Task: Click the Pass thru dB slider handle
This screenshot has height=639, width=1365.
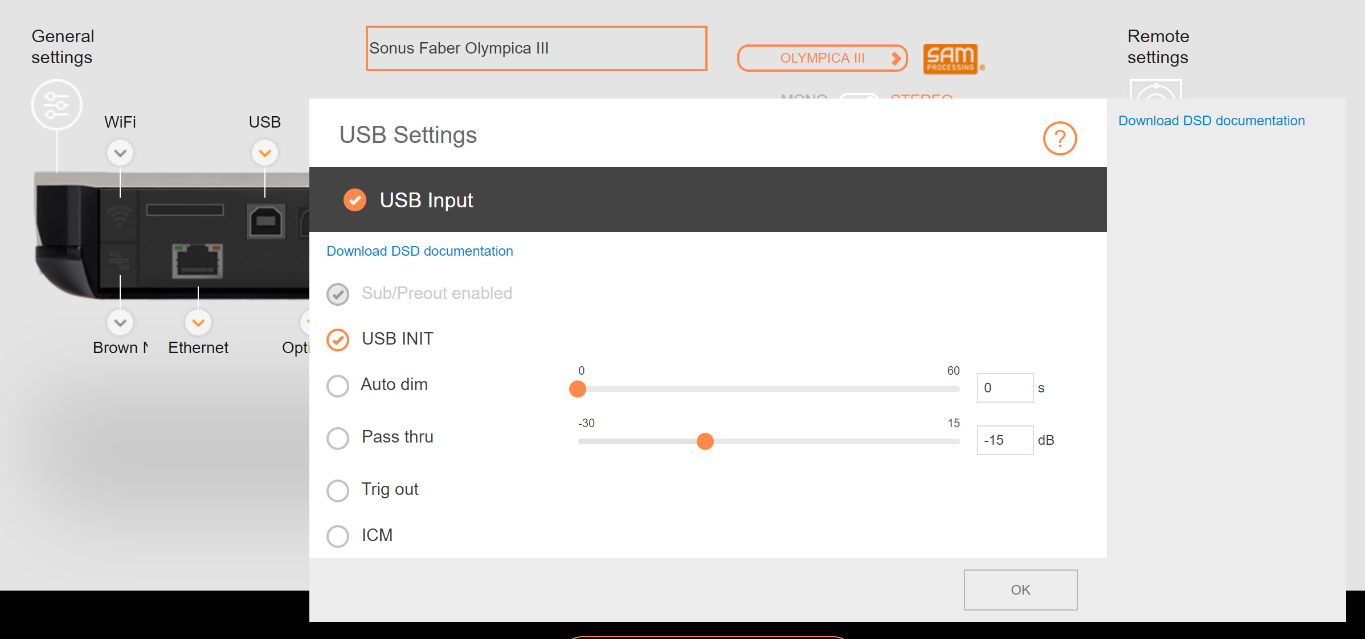Action: pyautogui.click(x=705, y=441)
